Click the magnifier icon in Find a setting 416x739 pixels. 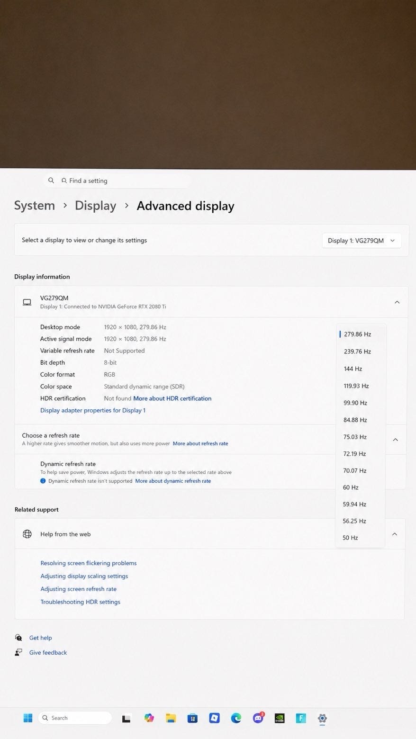coord(51,180)
